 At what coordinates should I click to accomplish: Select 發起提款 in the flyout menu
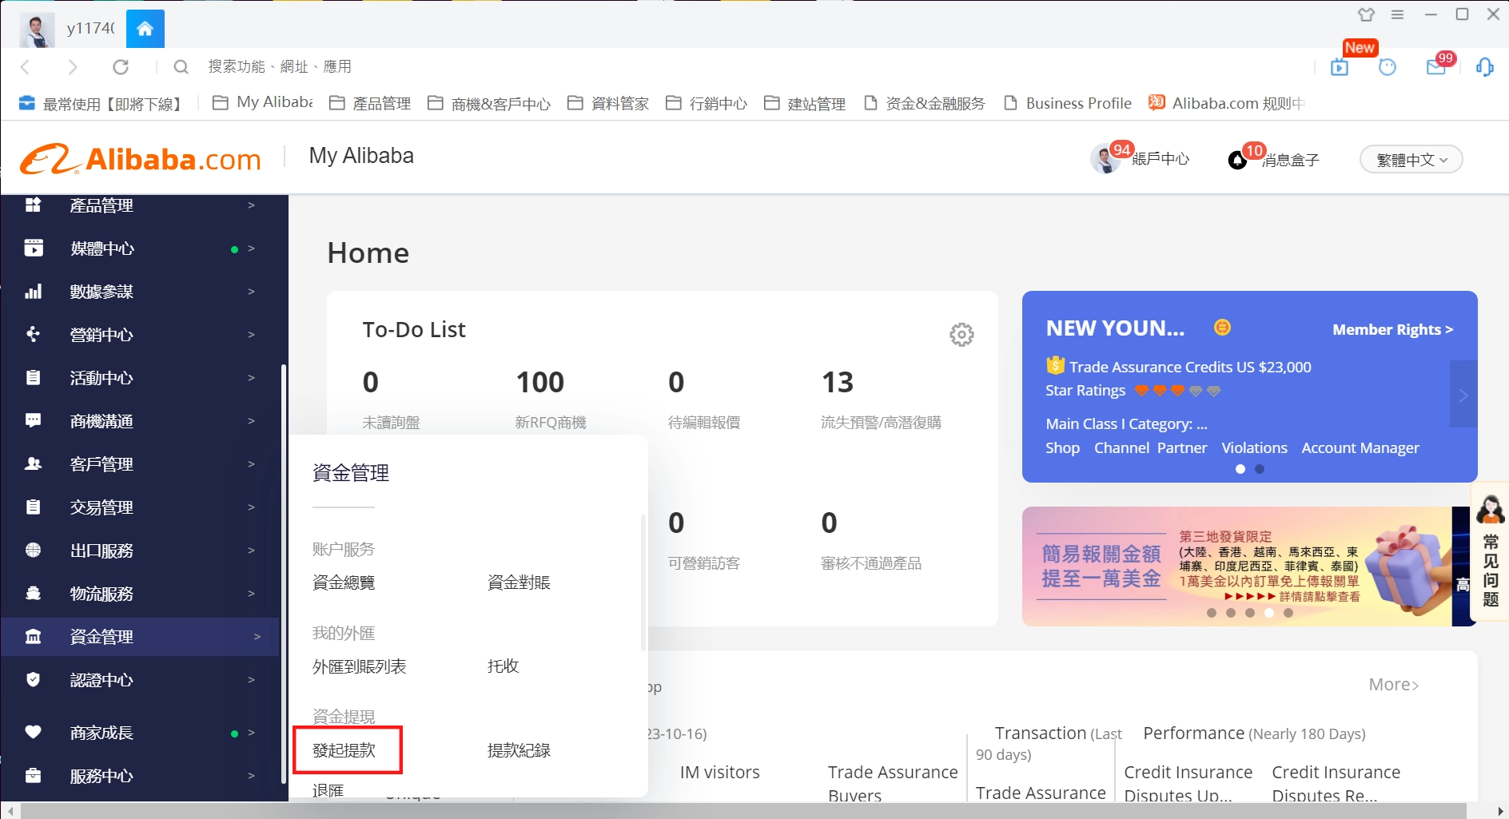pos(344,750)
